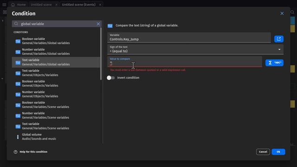The image size is (297, 167).
Task: Open the hamburger main menu
Action: tap(4, 5)
